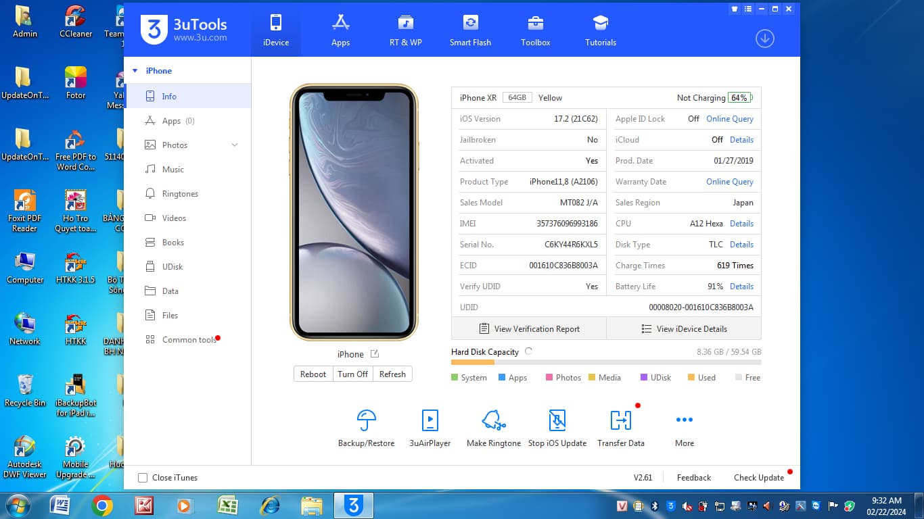Click the IMEI value 357376096993186
Viewport: 924px width, 519px height.
coord(567,223)
